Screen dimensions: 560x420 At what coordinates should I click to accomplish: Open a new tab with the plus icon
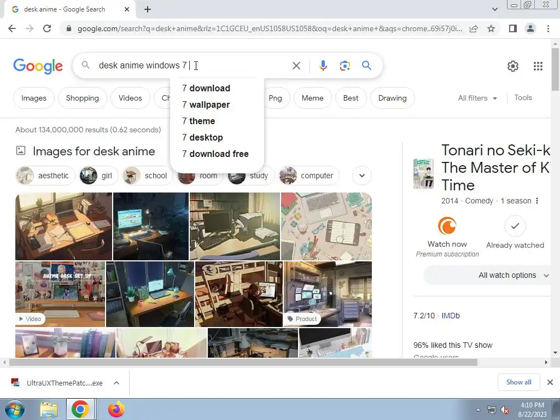tap(148, 9)
